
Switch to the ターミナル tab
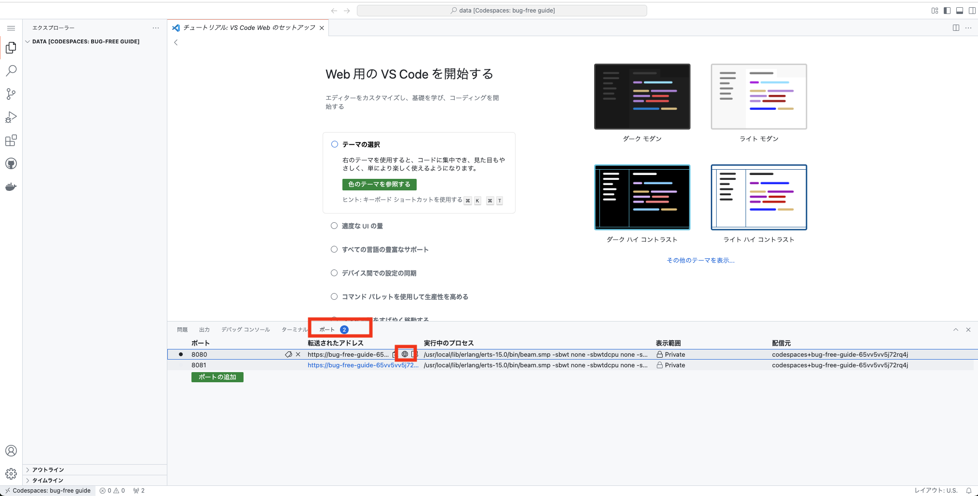click(x=294, y=329)
